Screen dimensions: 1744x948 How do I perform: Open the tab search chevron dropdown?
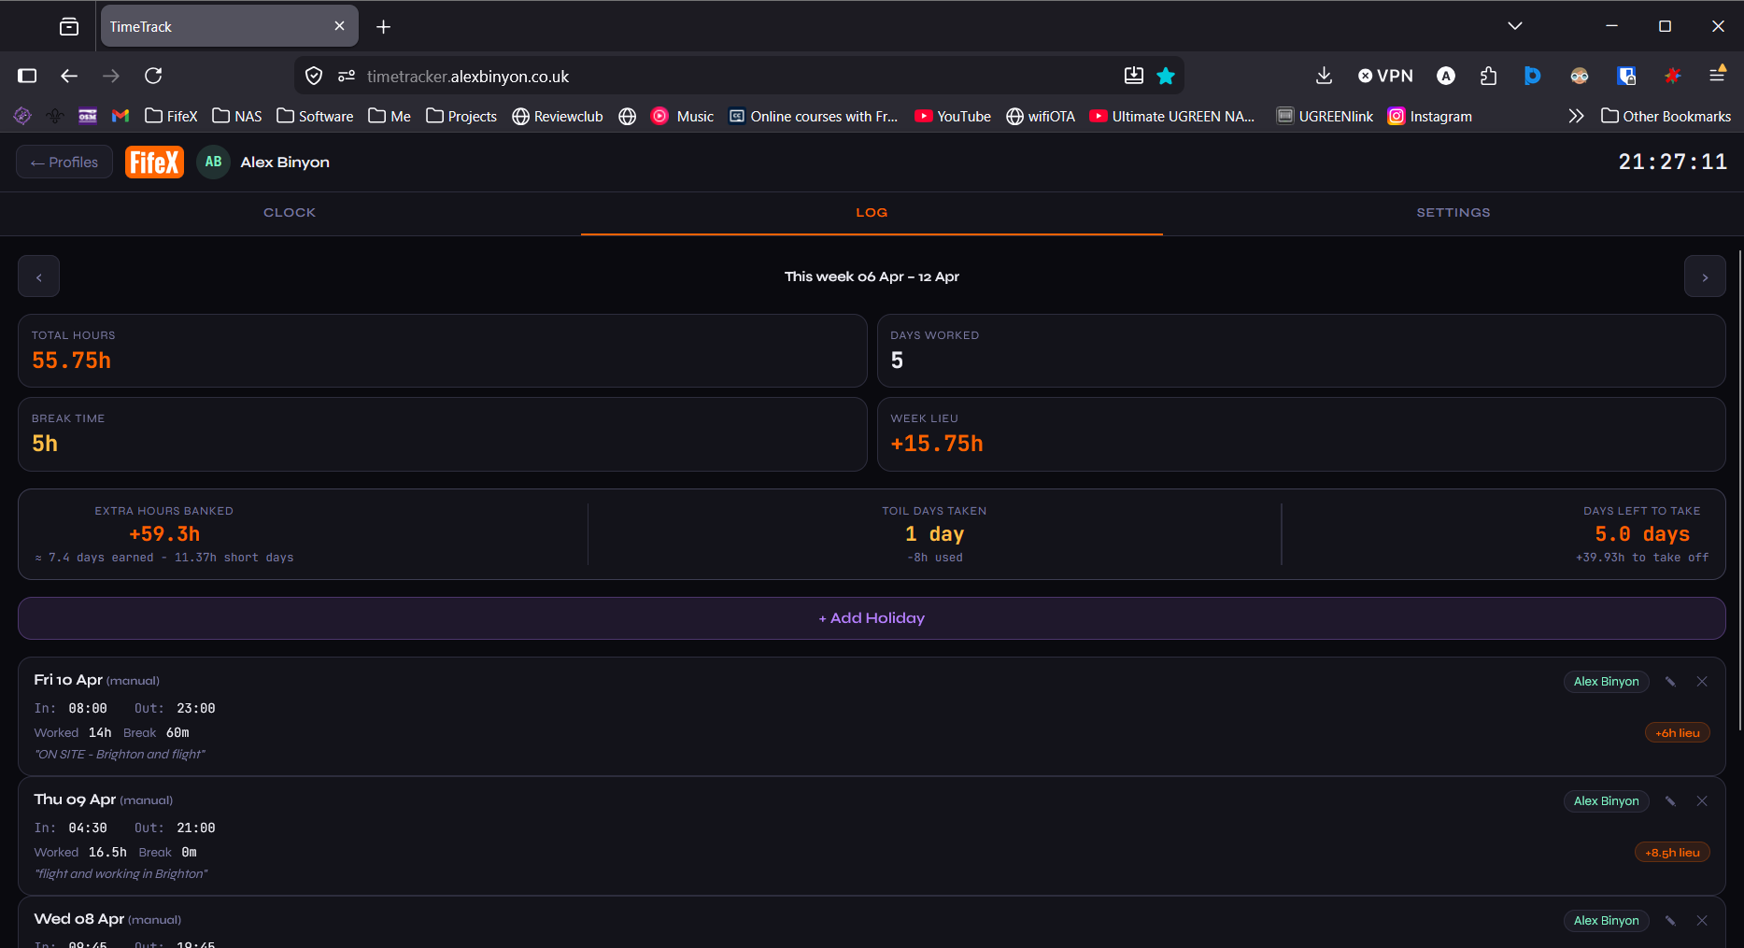(1515, 26)
